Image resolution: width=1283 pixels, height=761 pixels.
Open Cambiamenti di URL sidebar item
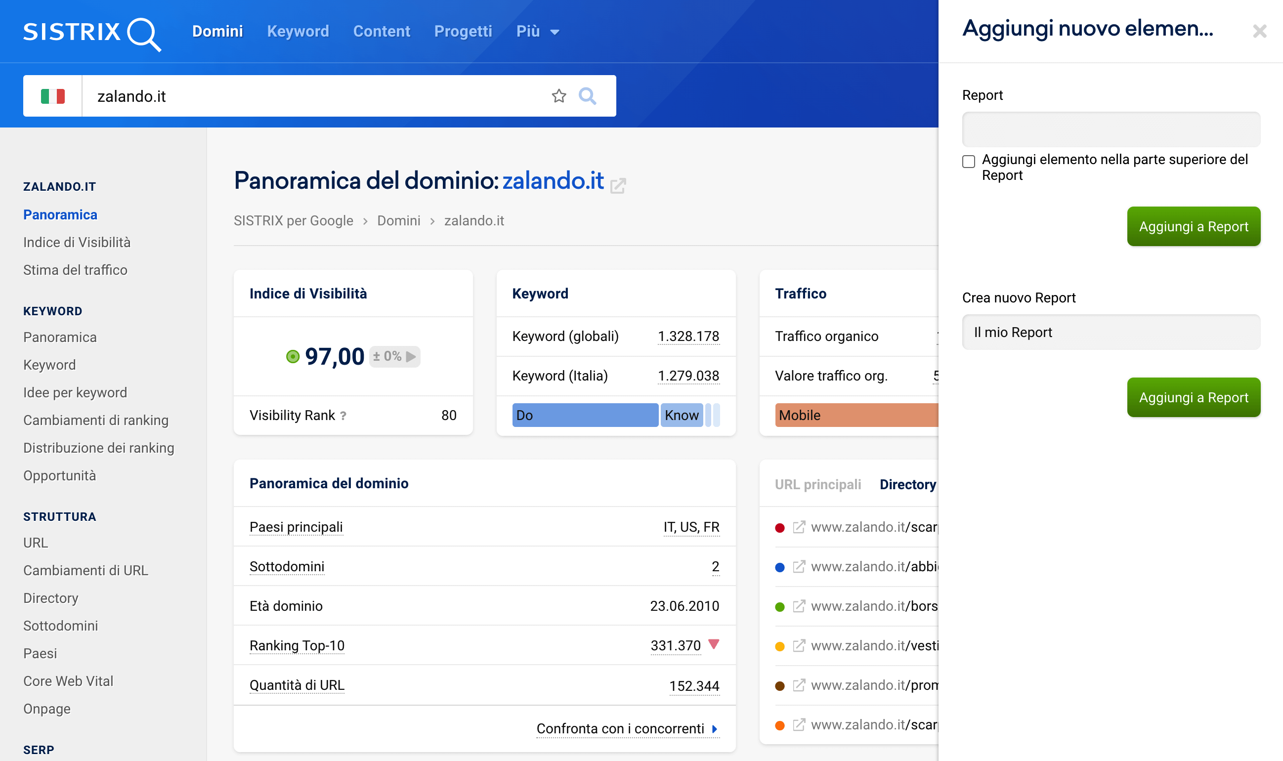(x=86, y=571)
